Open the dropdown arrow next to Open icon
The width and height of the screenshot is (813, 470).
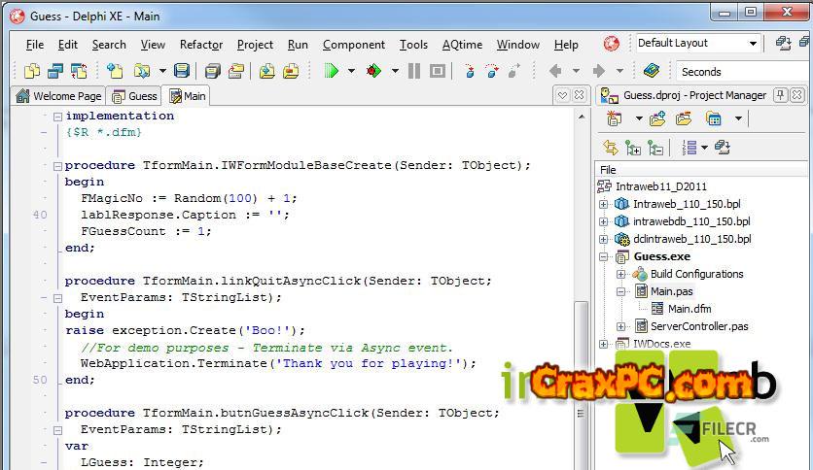click(162, 71)
